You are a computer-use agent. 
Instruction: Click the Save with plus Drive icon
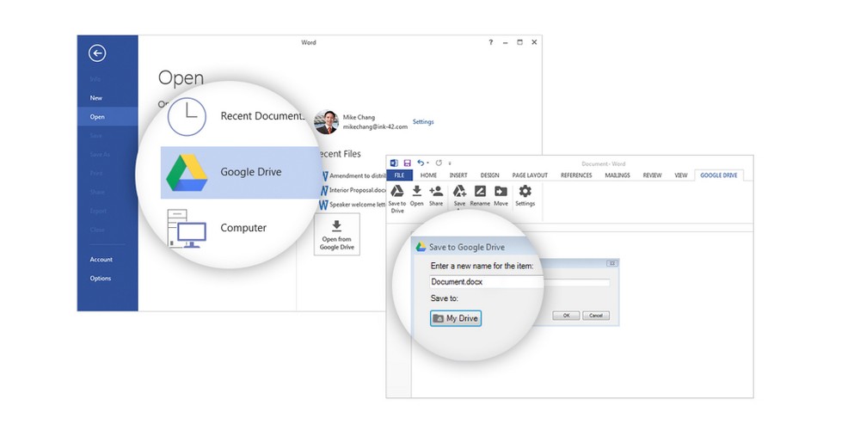pos(459,191)
